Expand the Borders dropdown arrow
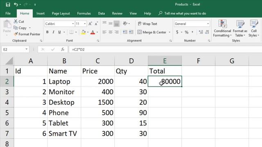262x147 pixels. click(x=76, y=32)
